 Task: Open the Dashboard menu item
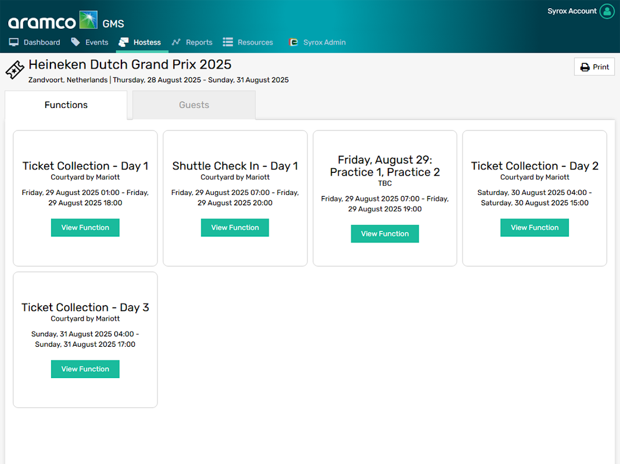click(35, 42)
